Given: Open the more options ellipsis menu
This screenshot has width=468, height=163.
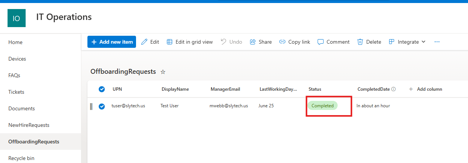Looking at the screenshot, I should (x=437, y=42).
